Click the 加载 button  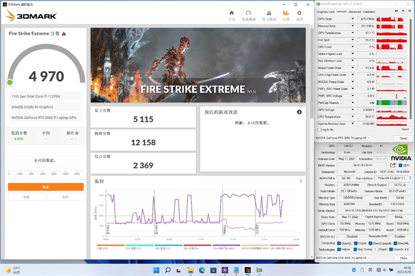point(26,197)
